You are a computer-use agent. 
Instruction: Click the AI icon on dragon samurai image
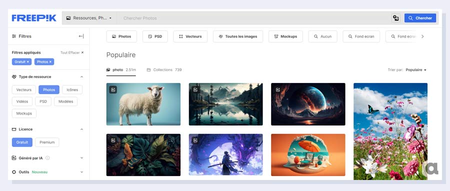click(195, 140)
